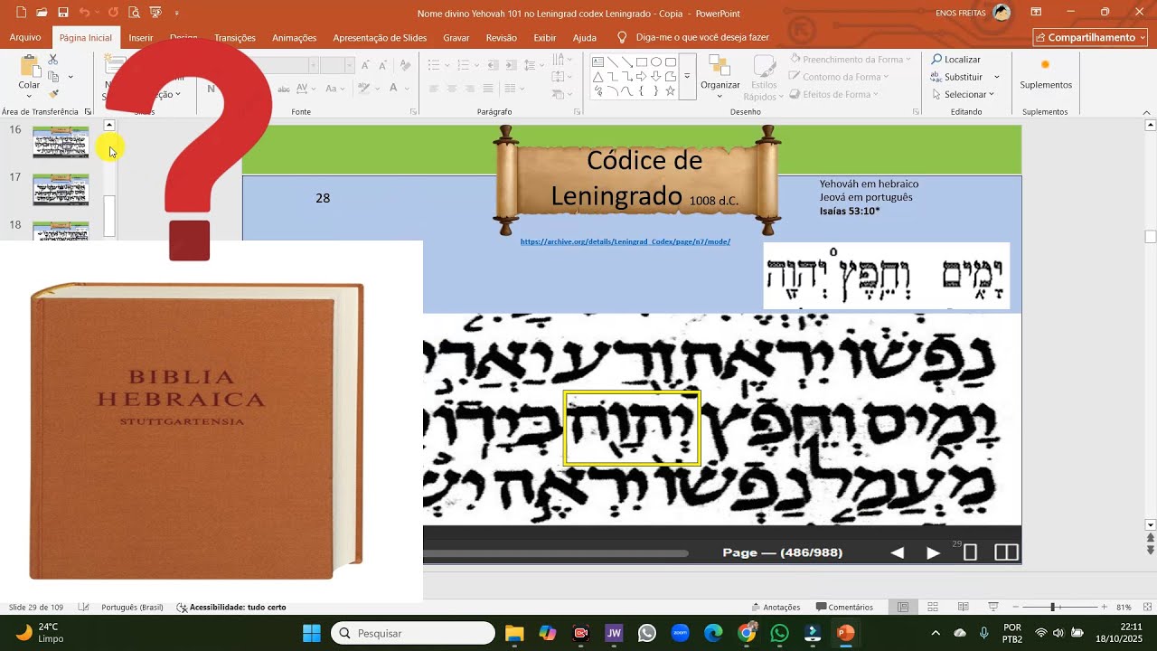
Task: Click the Open folder icon in the quick access toolbar
Action: point(42,13)
